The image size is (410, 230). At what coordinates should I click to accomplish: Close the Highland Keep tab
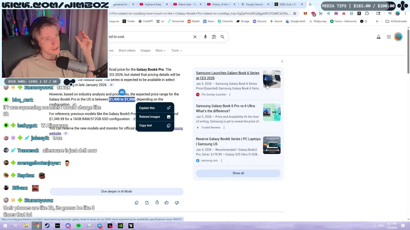coord(167,4)
